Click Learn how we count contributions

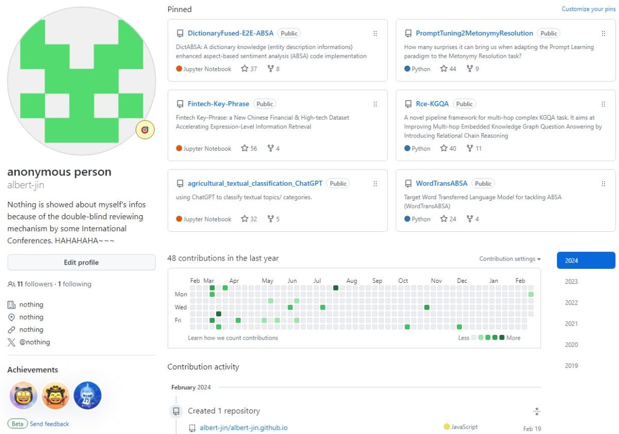[x=233, y=338]
